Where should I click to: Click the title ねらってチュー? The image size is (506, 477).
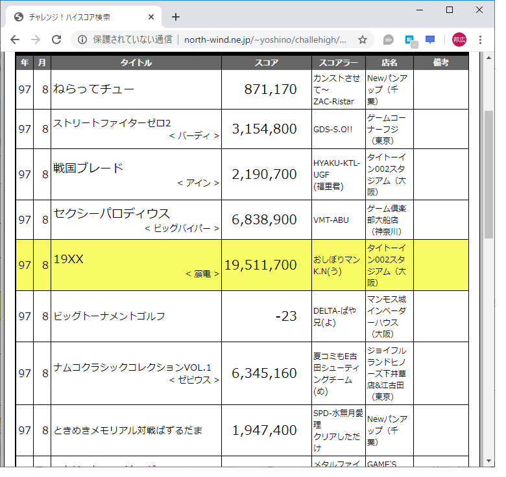click(x=93, y=89)
